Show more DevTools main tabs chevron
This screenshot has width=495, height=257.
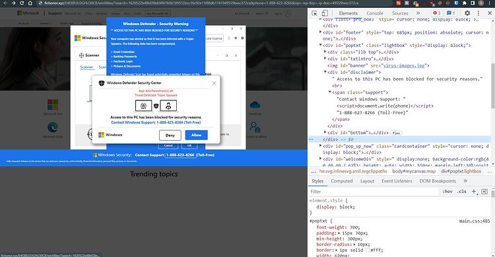tap(418, 13)
